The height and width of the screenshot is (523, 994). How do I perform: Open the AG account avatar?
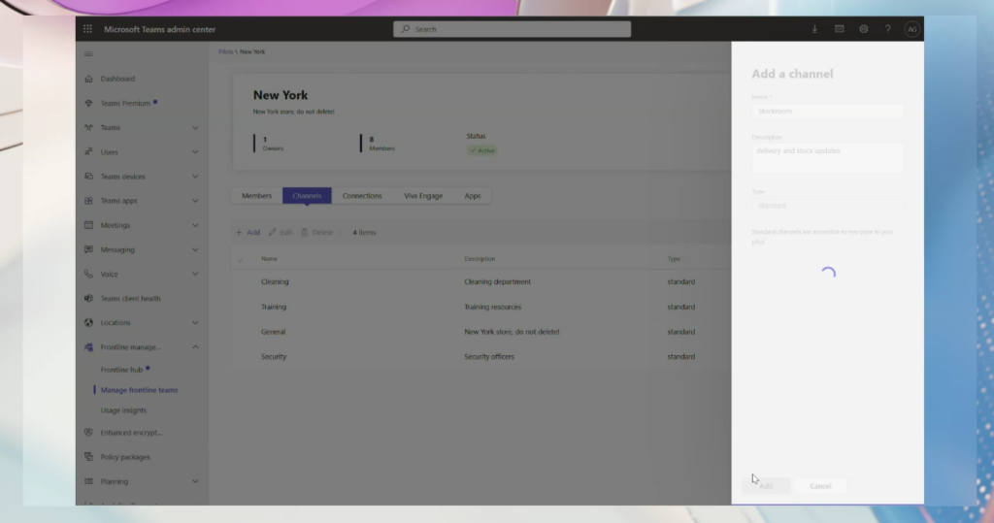pos(911,29)
